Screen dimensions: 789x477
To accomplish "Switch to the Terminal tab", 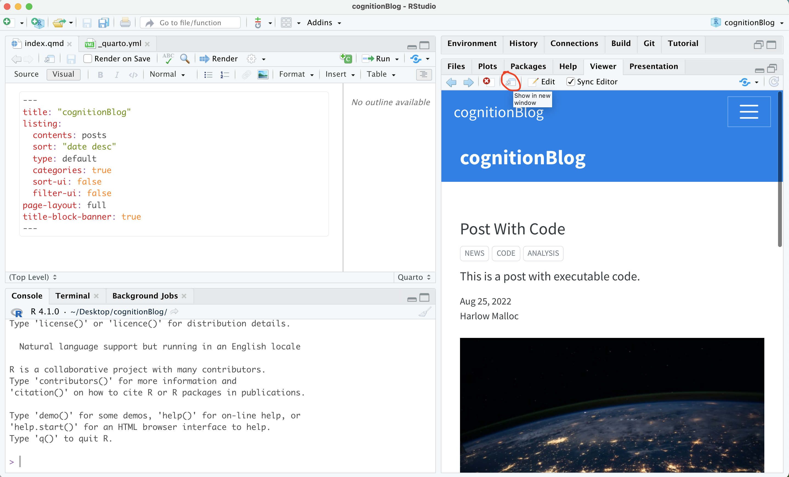I will (x=72, y=296).
